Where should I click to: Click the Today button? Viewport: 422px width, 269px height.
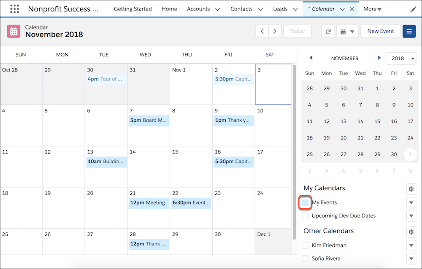pos(298,31)
